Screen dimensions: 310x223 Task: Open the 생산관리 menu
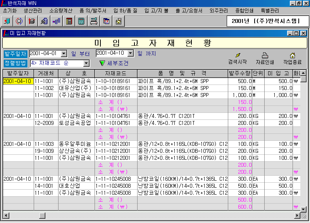point(33,10)
